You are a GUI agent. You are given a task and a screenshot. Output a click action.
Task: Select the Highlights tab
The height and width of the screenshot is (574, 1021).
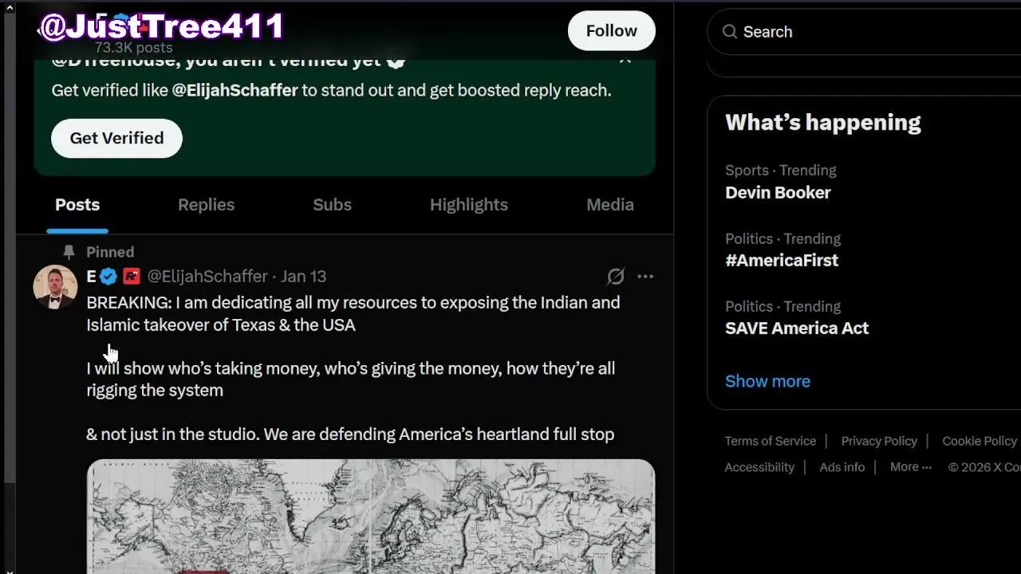[x=469, y=205]
